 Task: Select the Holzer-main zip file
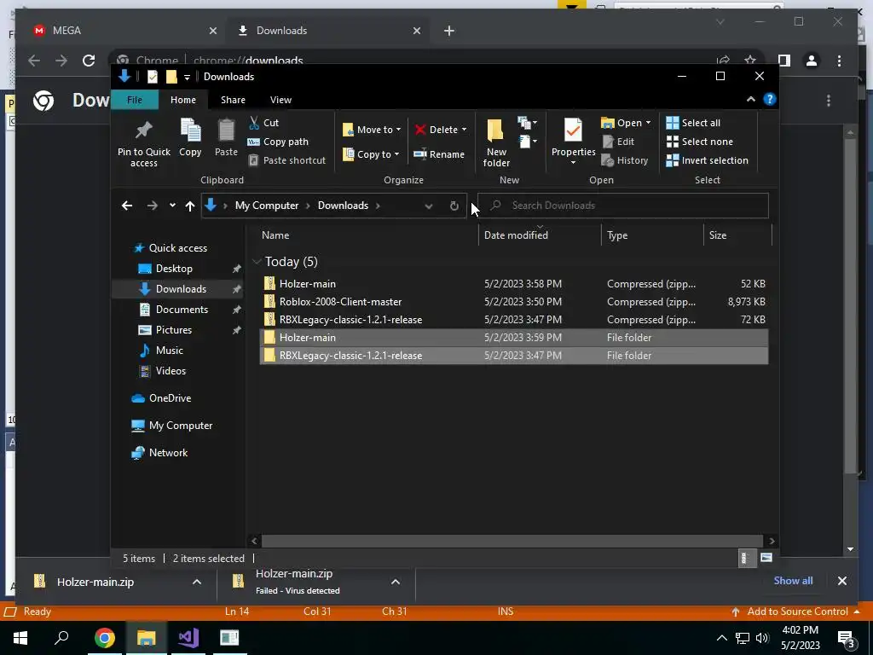pos(513,283)
